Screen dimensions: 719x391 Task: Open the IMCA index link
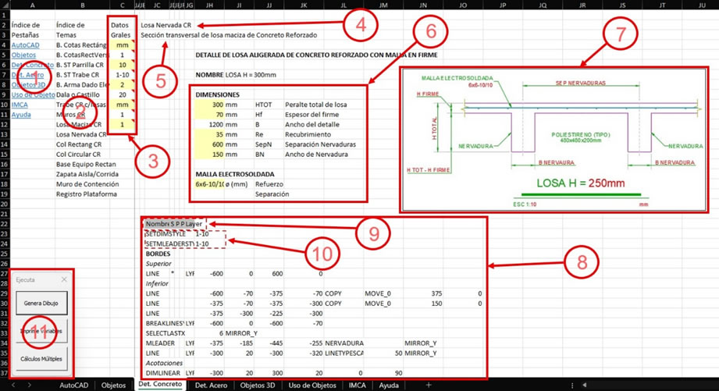click(x=20, y=105)
